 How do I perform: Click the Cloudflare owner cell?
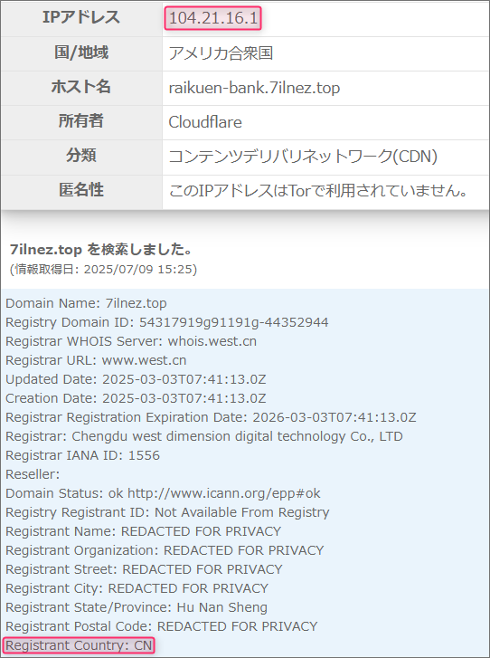point(325,122)
